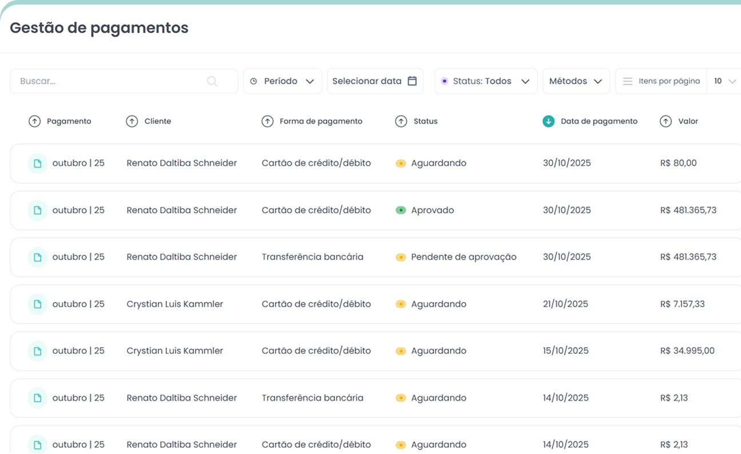Click document icon of R$ 80,00 payment
The image size is (741, 454).
coord(38,164)
